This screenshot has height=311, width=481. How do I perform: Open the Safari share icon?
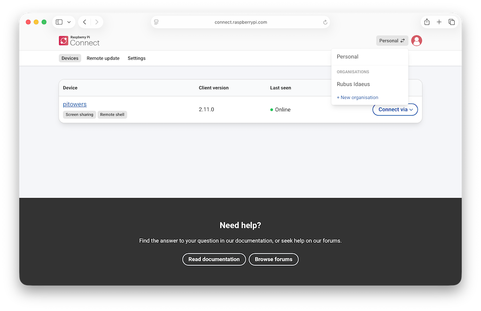427,22
